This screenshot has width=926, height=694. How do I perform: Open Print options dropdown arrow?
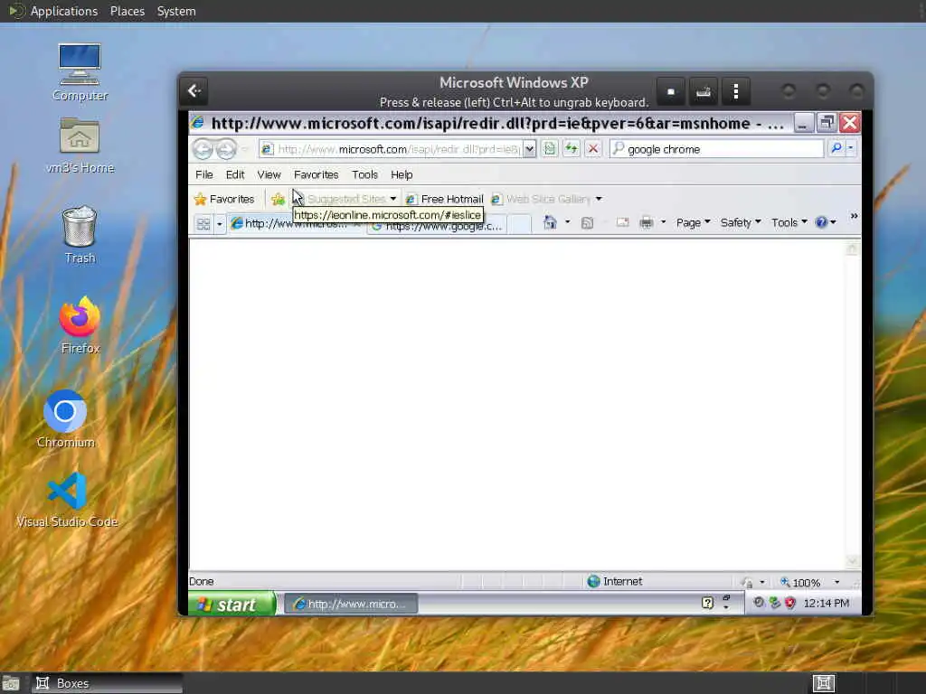coord(663,222)
